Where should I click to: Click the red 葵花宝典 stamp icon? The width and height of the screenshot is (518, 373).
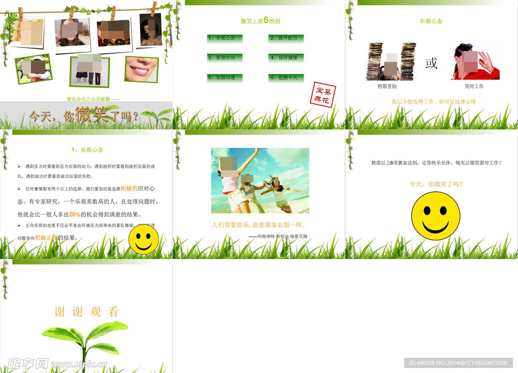coord(322,95)
